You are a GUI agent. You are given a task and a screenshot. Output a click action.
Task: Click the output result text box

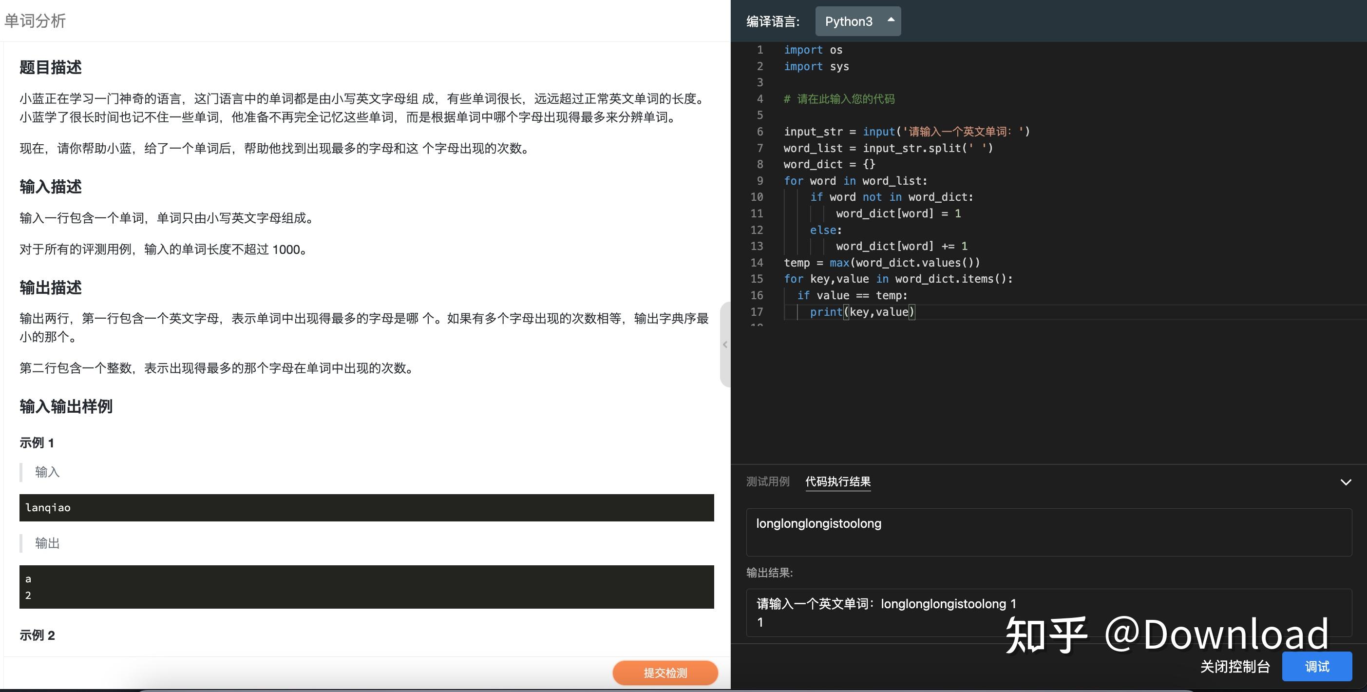tap(1048, 613)
